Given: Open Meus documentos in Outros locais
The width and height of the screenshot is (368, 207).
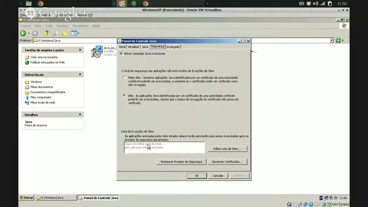Looking at the screenshot, I should [41, 87].
